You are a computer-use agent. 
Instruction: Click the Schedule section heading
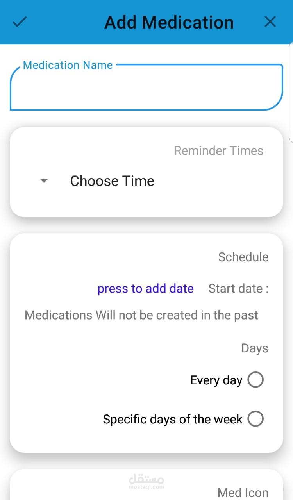[243, 257]
